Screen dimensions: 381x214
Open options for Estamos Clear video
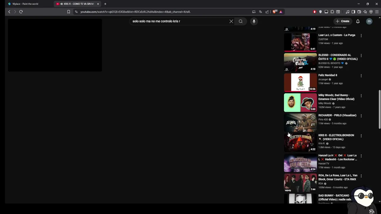point(361,96)
